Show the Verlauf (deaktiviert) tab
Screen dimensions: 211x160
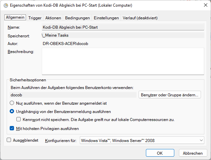pyautogui.click(x=140, y=18)
